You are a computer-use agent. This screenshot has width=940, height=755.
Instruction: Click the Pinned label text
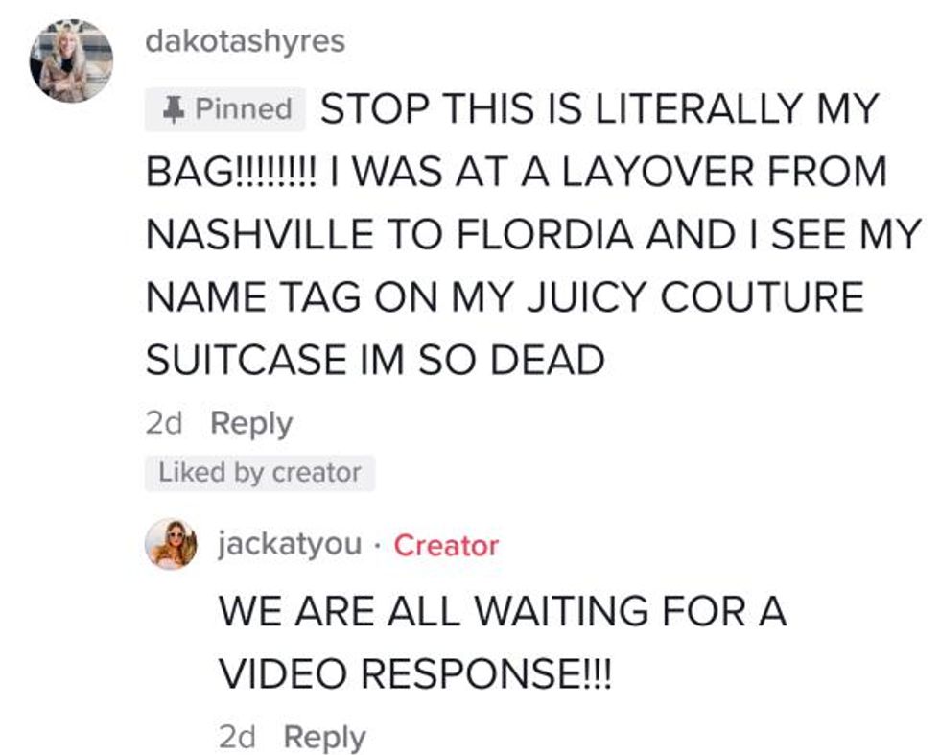244,109
